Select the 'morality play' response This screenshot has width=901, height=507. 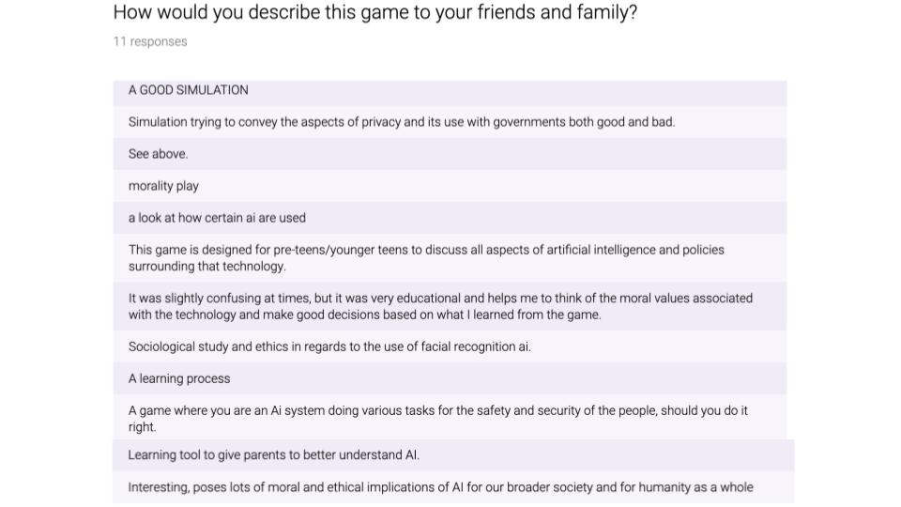coord(450,186)
